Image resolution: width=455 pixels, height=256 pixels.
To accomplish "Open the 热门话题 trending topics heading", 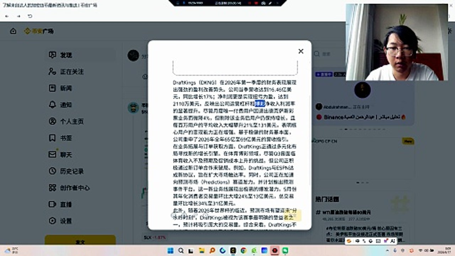I will tap(327, 199).
